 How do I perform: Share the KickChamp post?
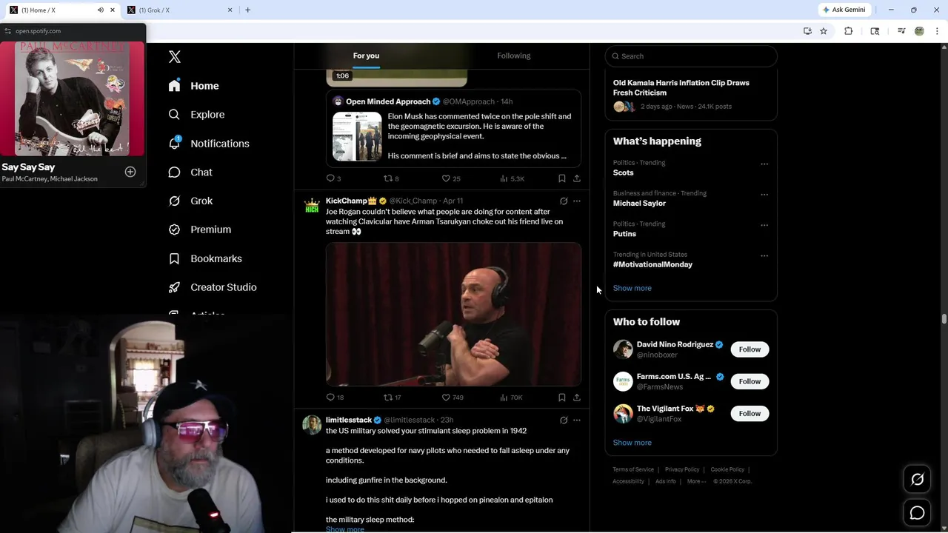(577, 398)
